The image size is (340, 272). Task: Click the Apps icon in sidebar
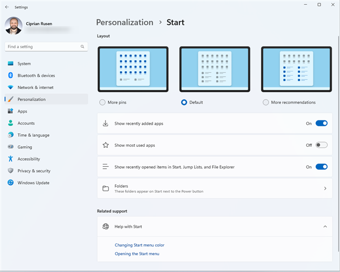point(10,111)
